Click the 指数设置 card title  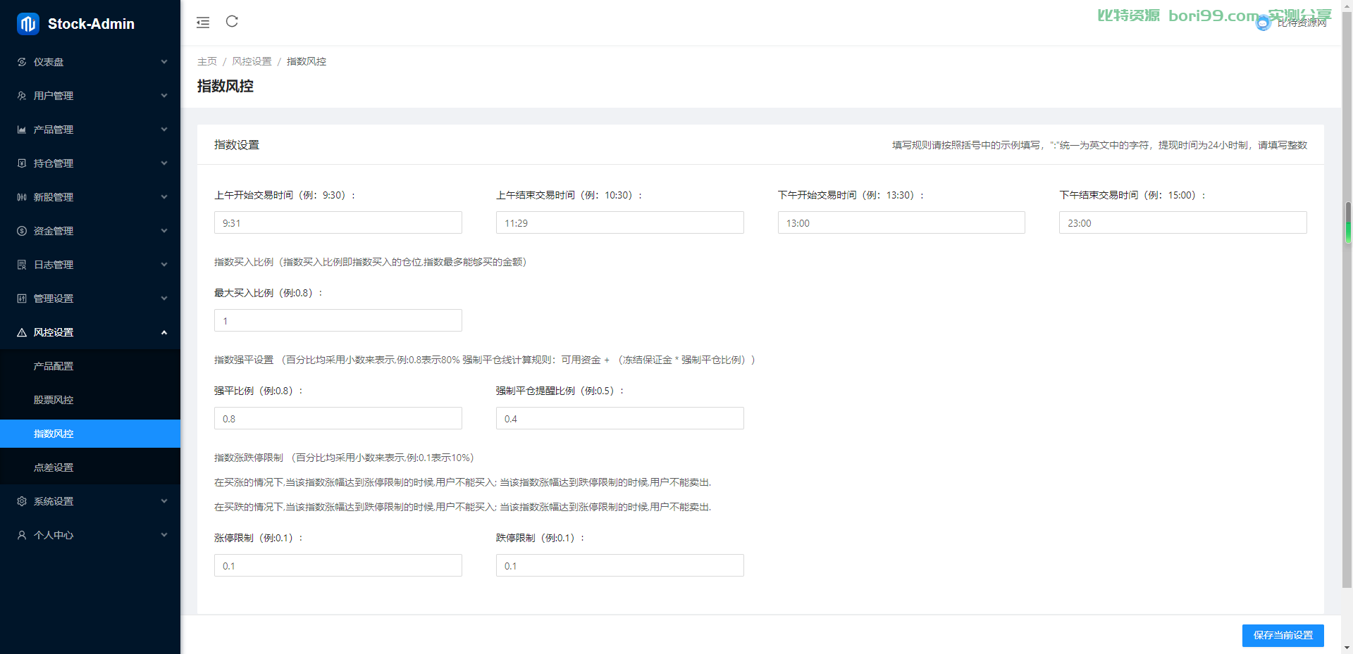[x=237, y=145]
